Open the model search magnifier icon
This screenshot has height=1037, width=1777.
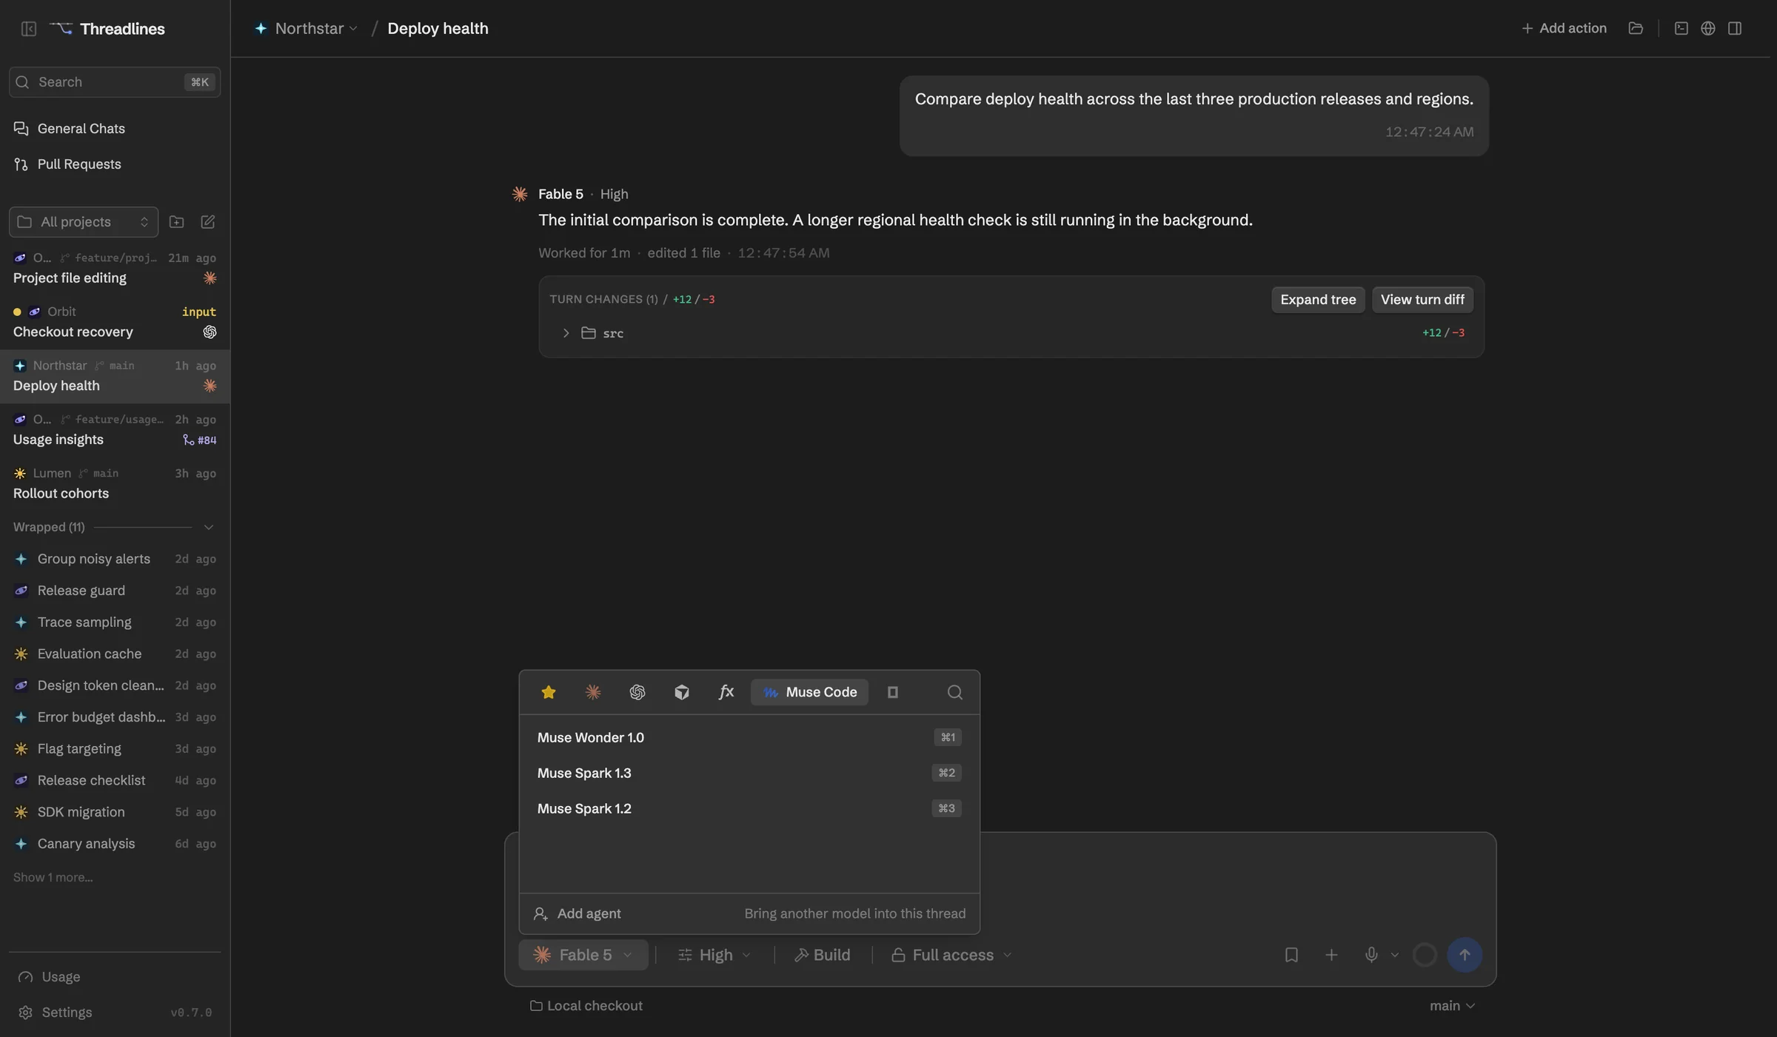pos(954,692)
